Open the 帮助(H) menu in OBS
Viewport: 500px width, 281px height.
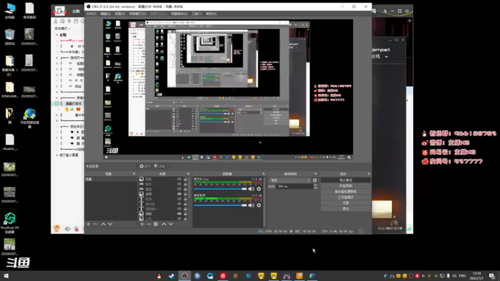tap(211, 14)
